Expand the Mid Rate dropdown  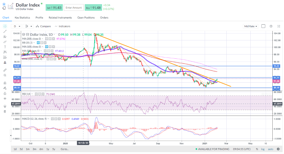coord(250,26)
